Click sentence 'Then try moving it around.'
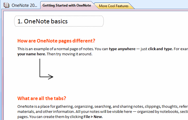This screenshot has height=120, width=188. point(70,54)
